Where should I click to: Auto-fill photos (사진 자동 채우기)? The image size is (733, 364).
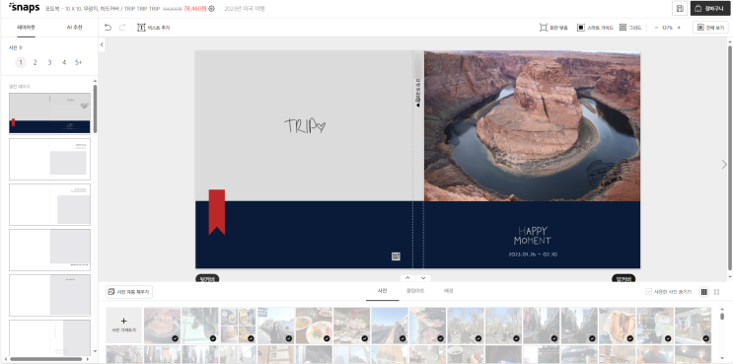129,292
